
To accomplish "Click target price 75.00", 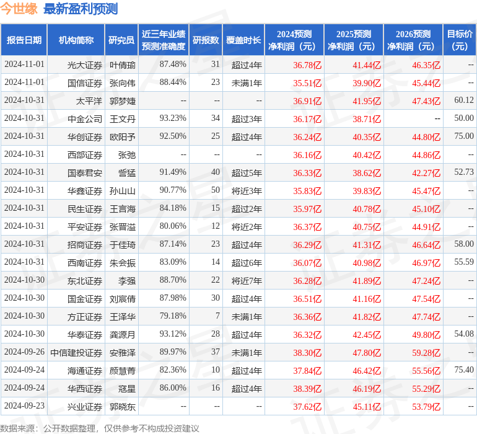I will click(x=464, y=136).
